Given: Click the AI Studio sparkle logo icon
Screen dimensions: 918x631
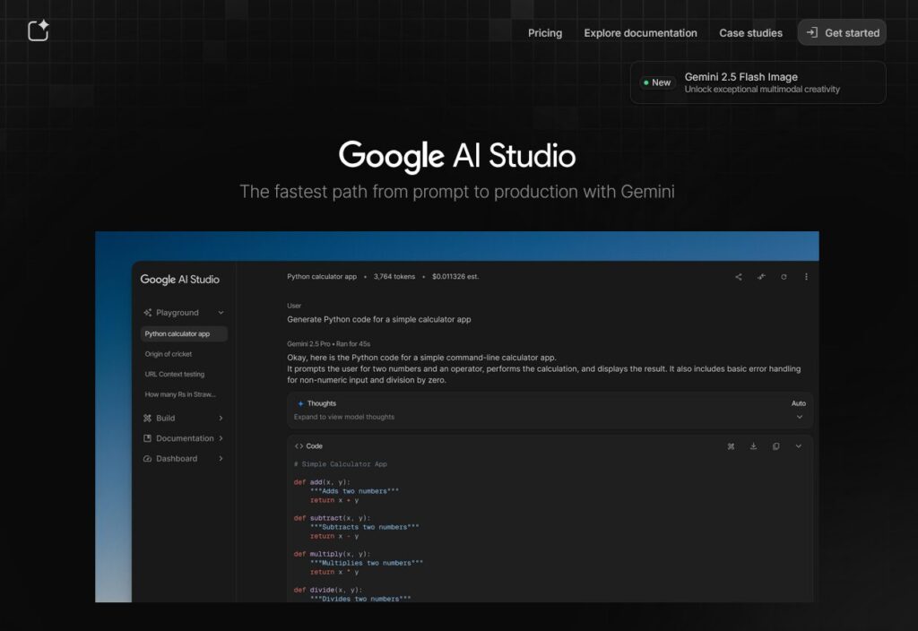Looking at the screenshot, I should pos(39,30).
